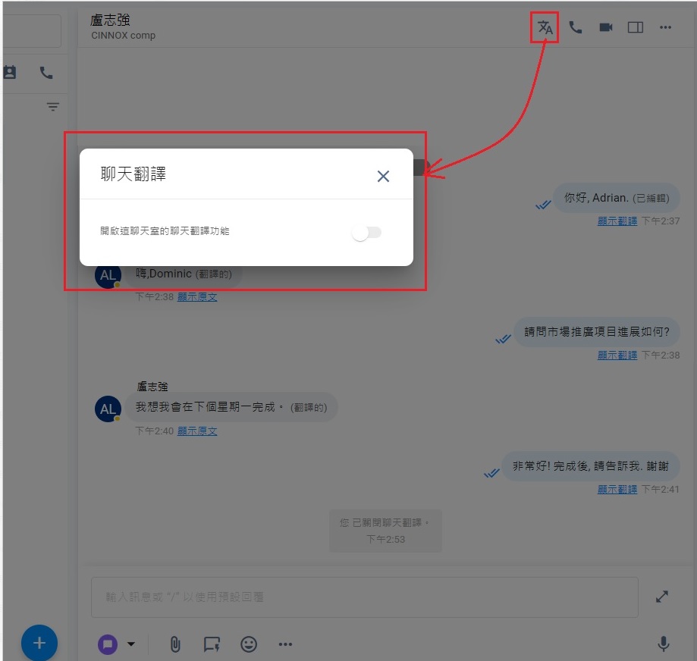Open more input options ellipsis

coord(285,644)
